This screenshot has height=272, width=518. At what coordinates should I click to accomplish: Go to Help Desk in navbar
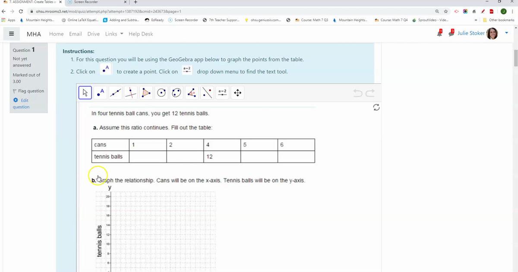(x=141, y=34)
